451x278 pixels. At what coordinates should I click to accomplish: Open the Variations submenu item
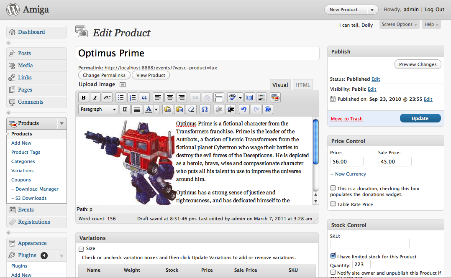click(x=23, y=171)
